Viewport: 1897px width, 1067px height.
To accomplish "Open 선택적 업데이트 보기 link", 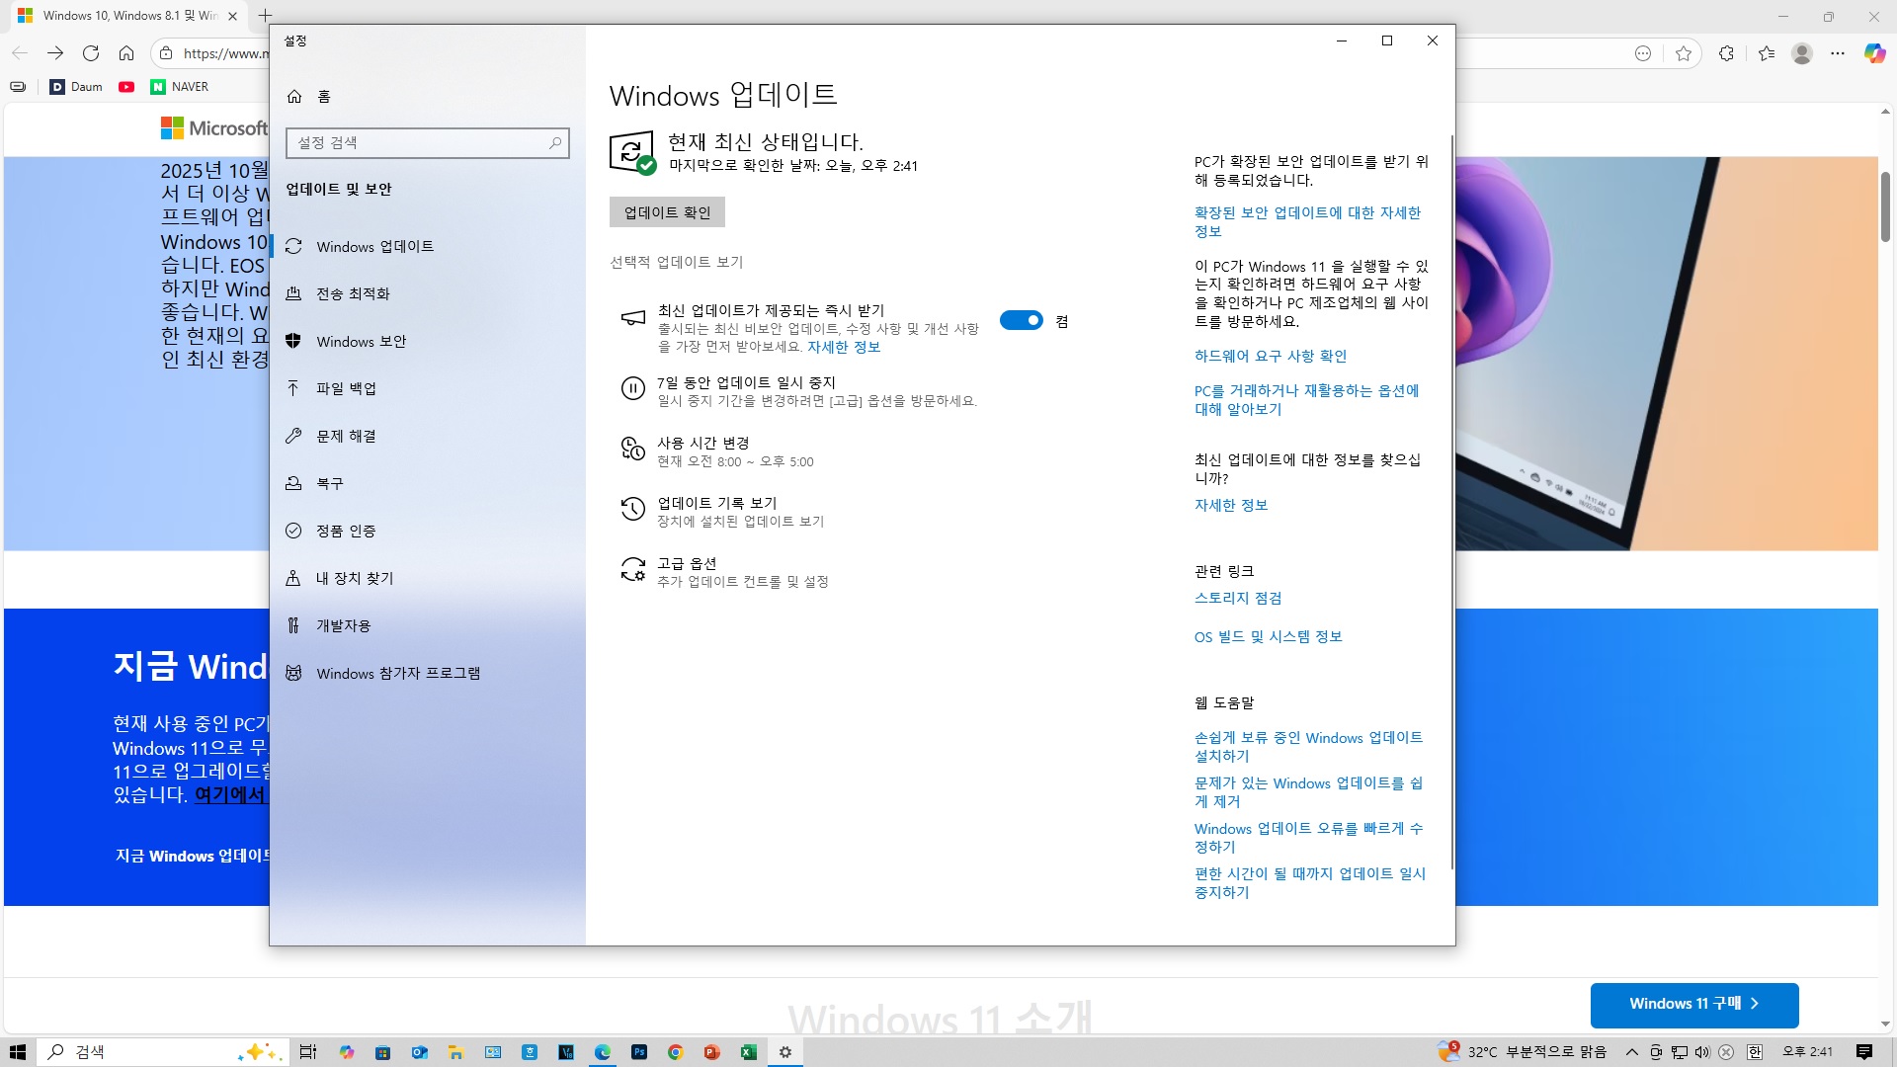I will pos(677,262).
